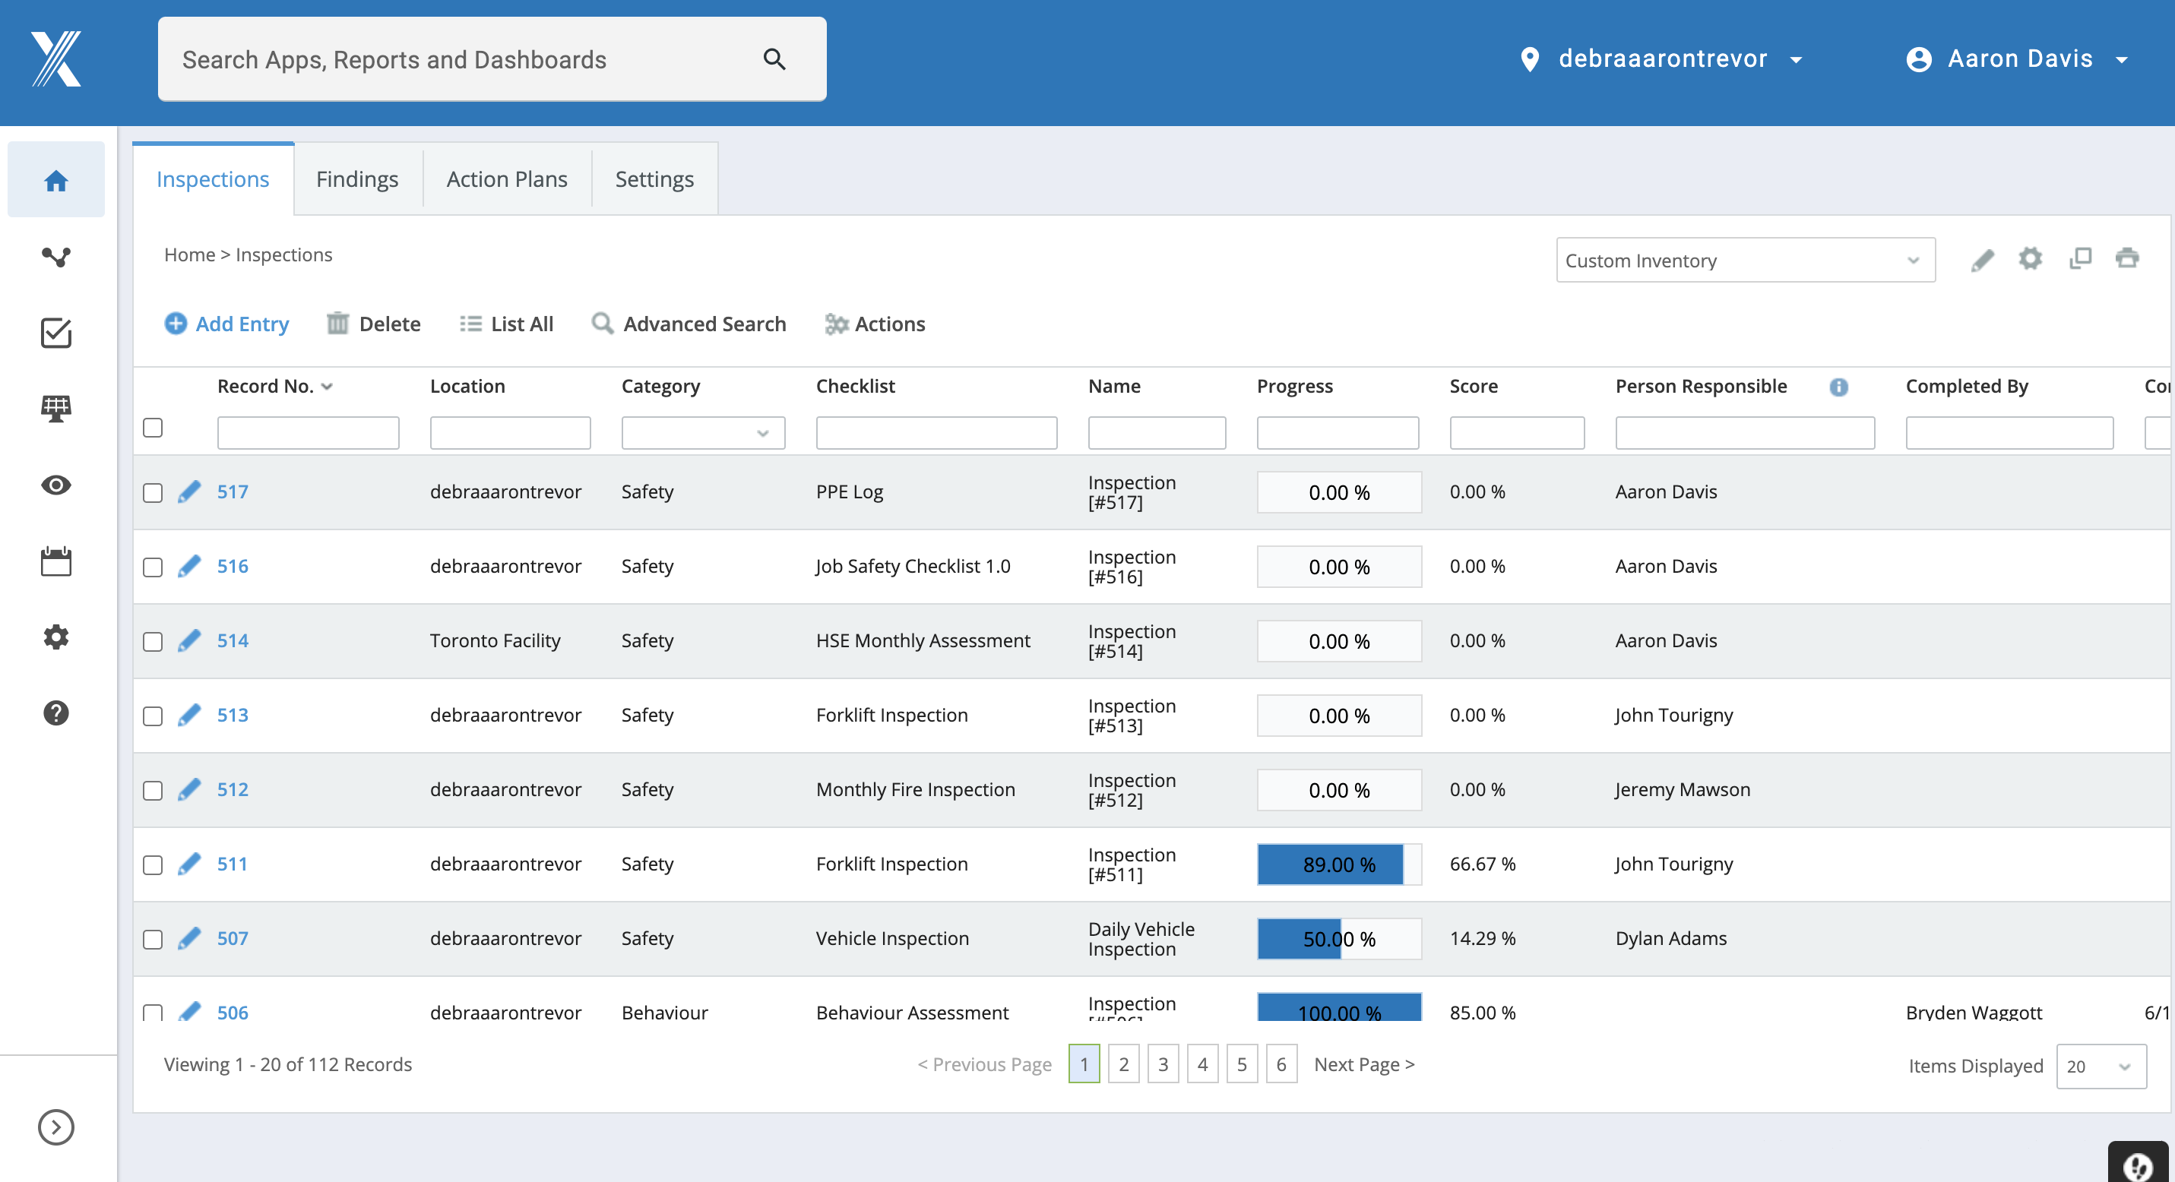The height and width of the screenshot is (1182, 2175).
Task: Switch to the Findings tab
Action: pos(357,179)
